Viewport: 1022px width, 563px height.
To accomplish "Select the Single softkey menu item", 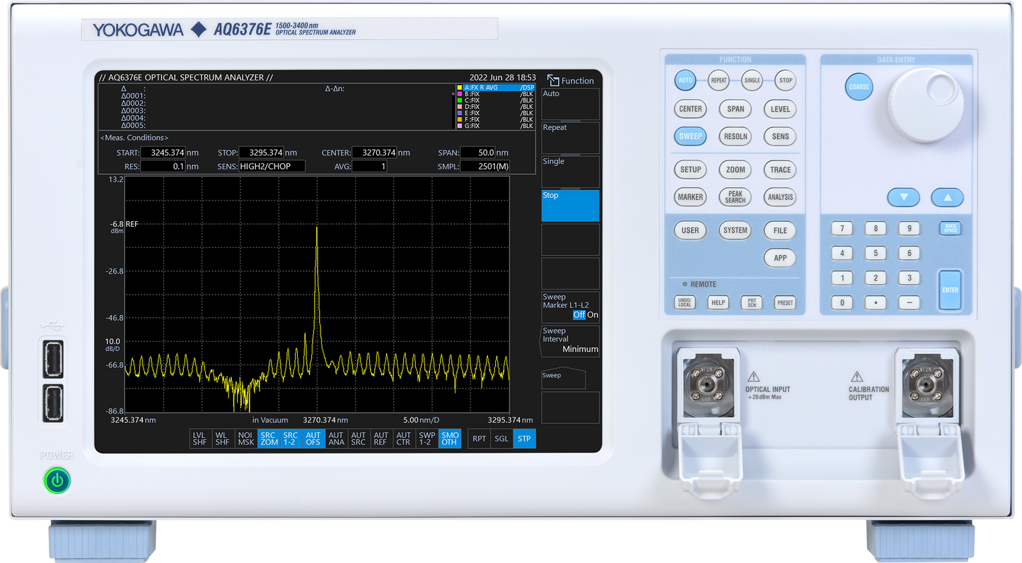I will pos(570,172).
